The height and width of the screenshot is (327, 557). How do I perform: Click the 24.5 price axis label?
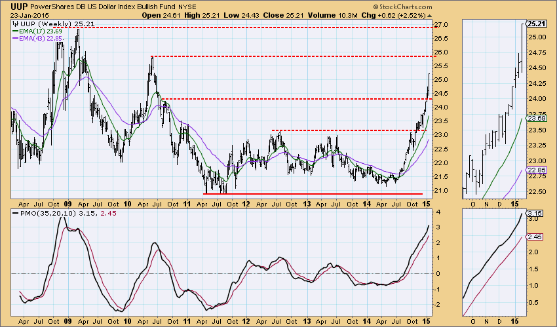(442, 93)
